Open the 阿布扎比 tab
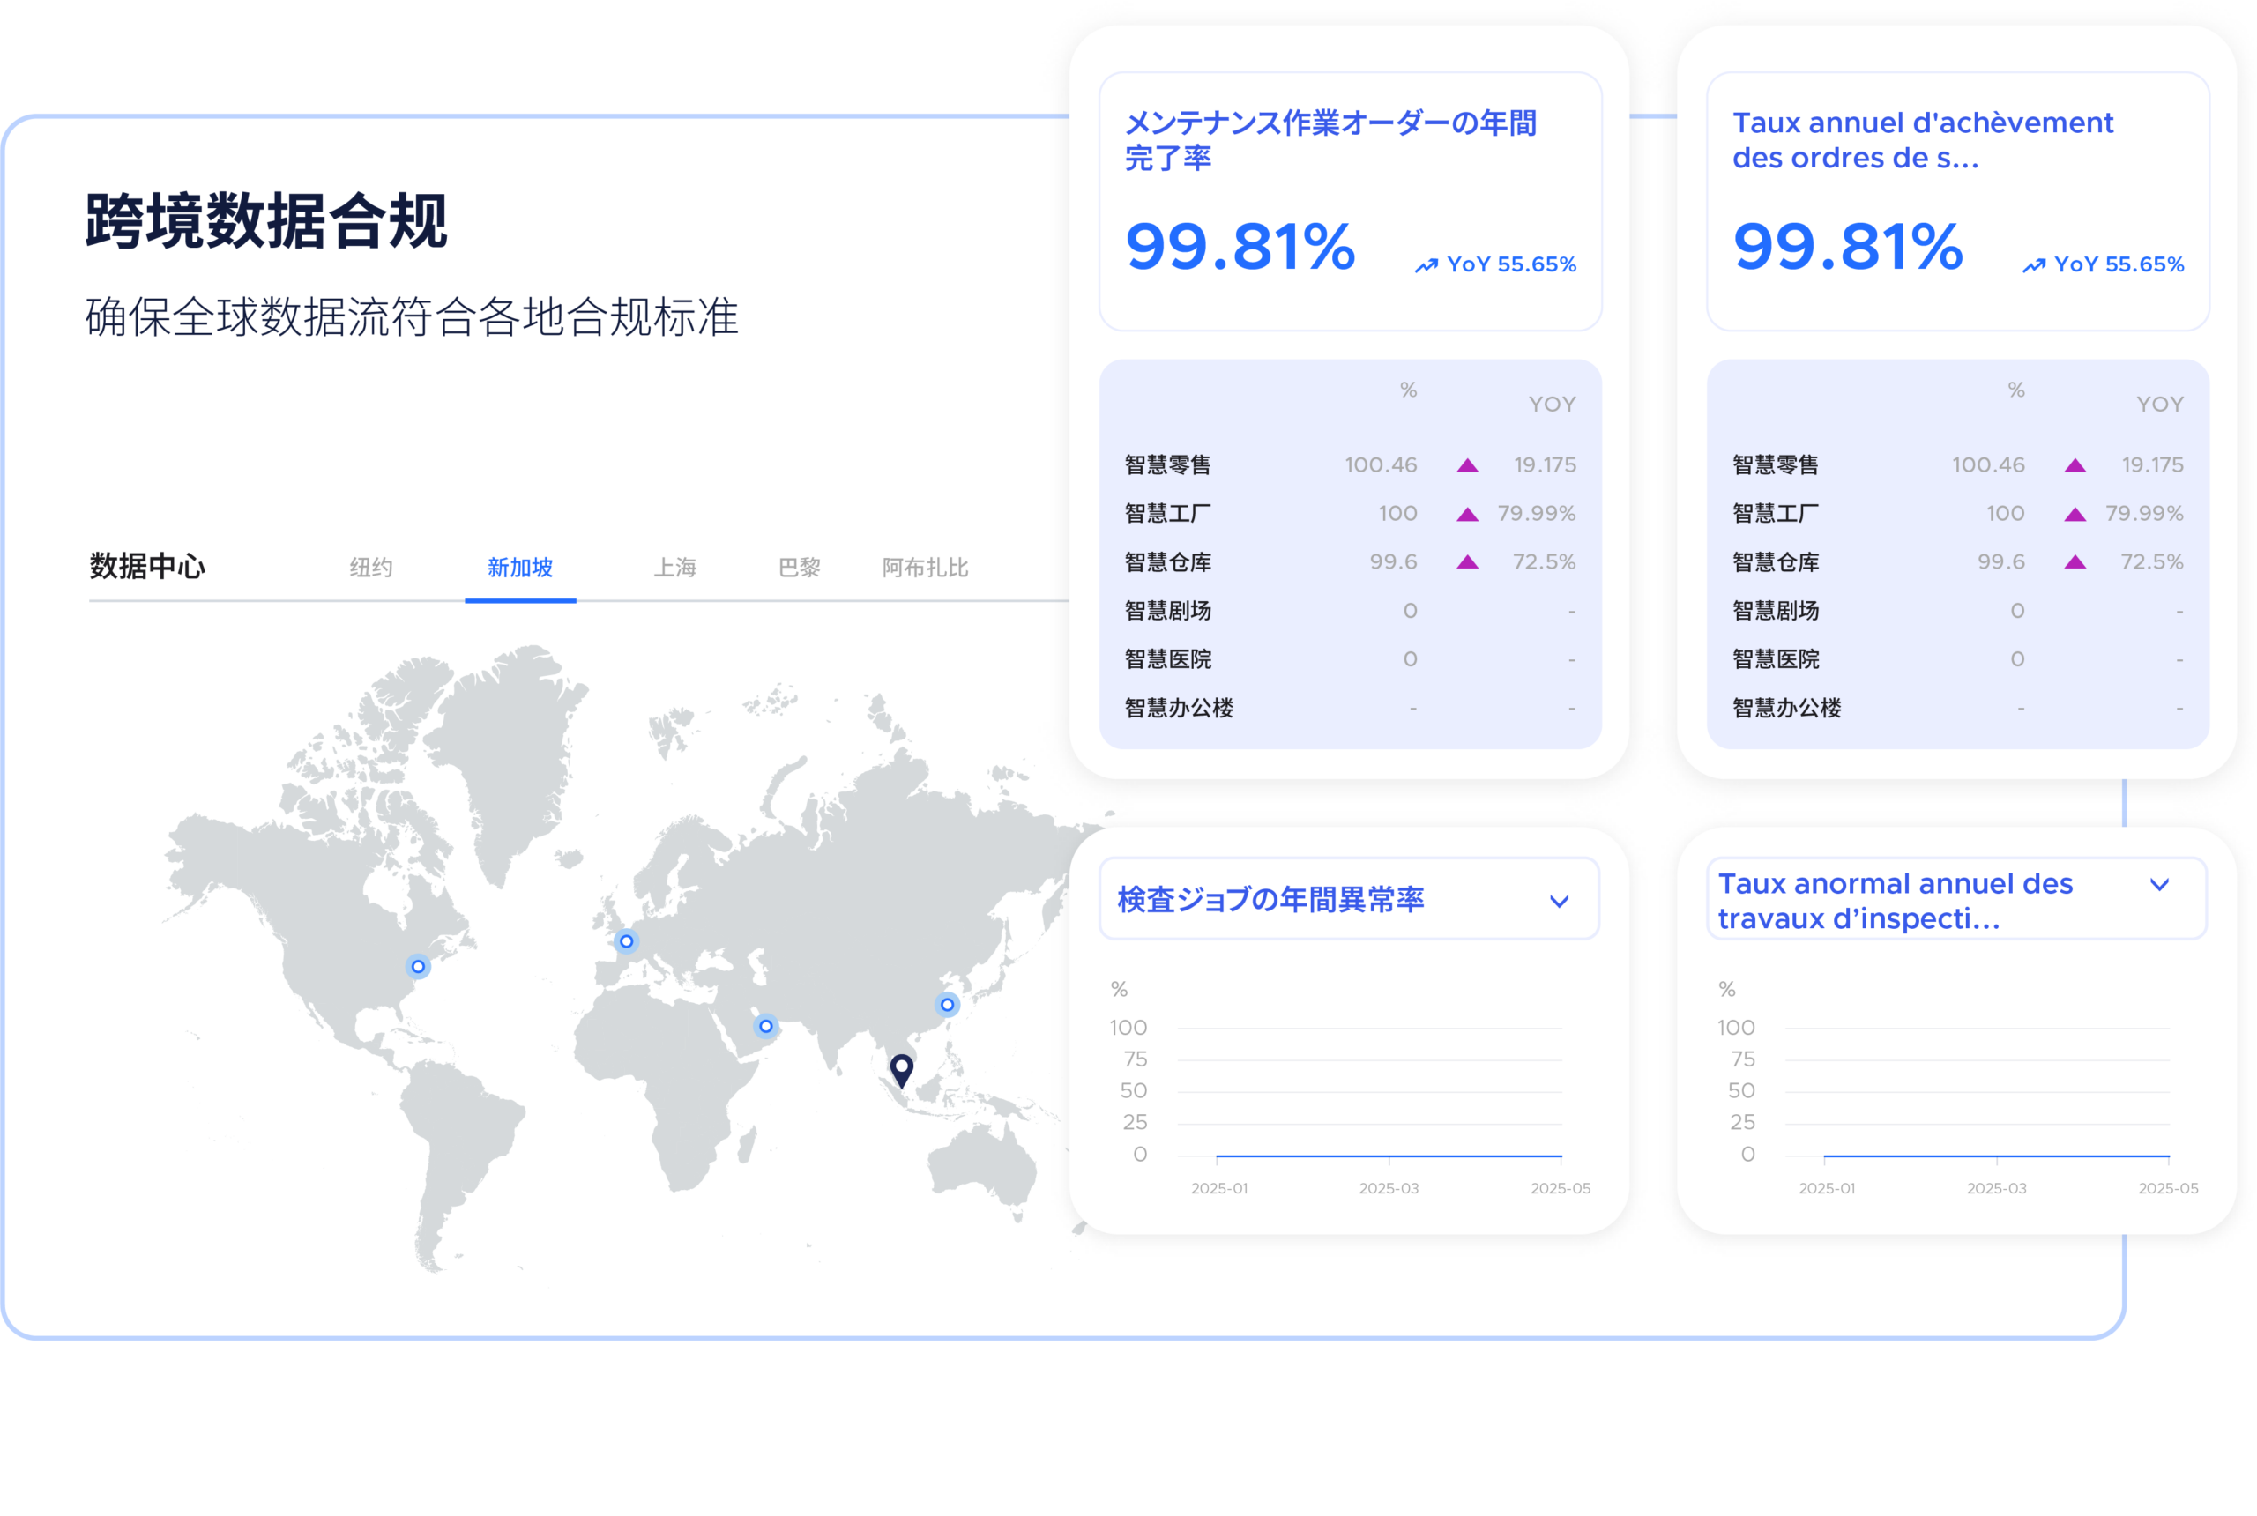The width and height of the screenshot is (2257, 1516). point(926,568)
